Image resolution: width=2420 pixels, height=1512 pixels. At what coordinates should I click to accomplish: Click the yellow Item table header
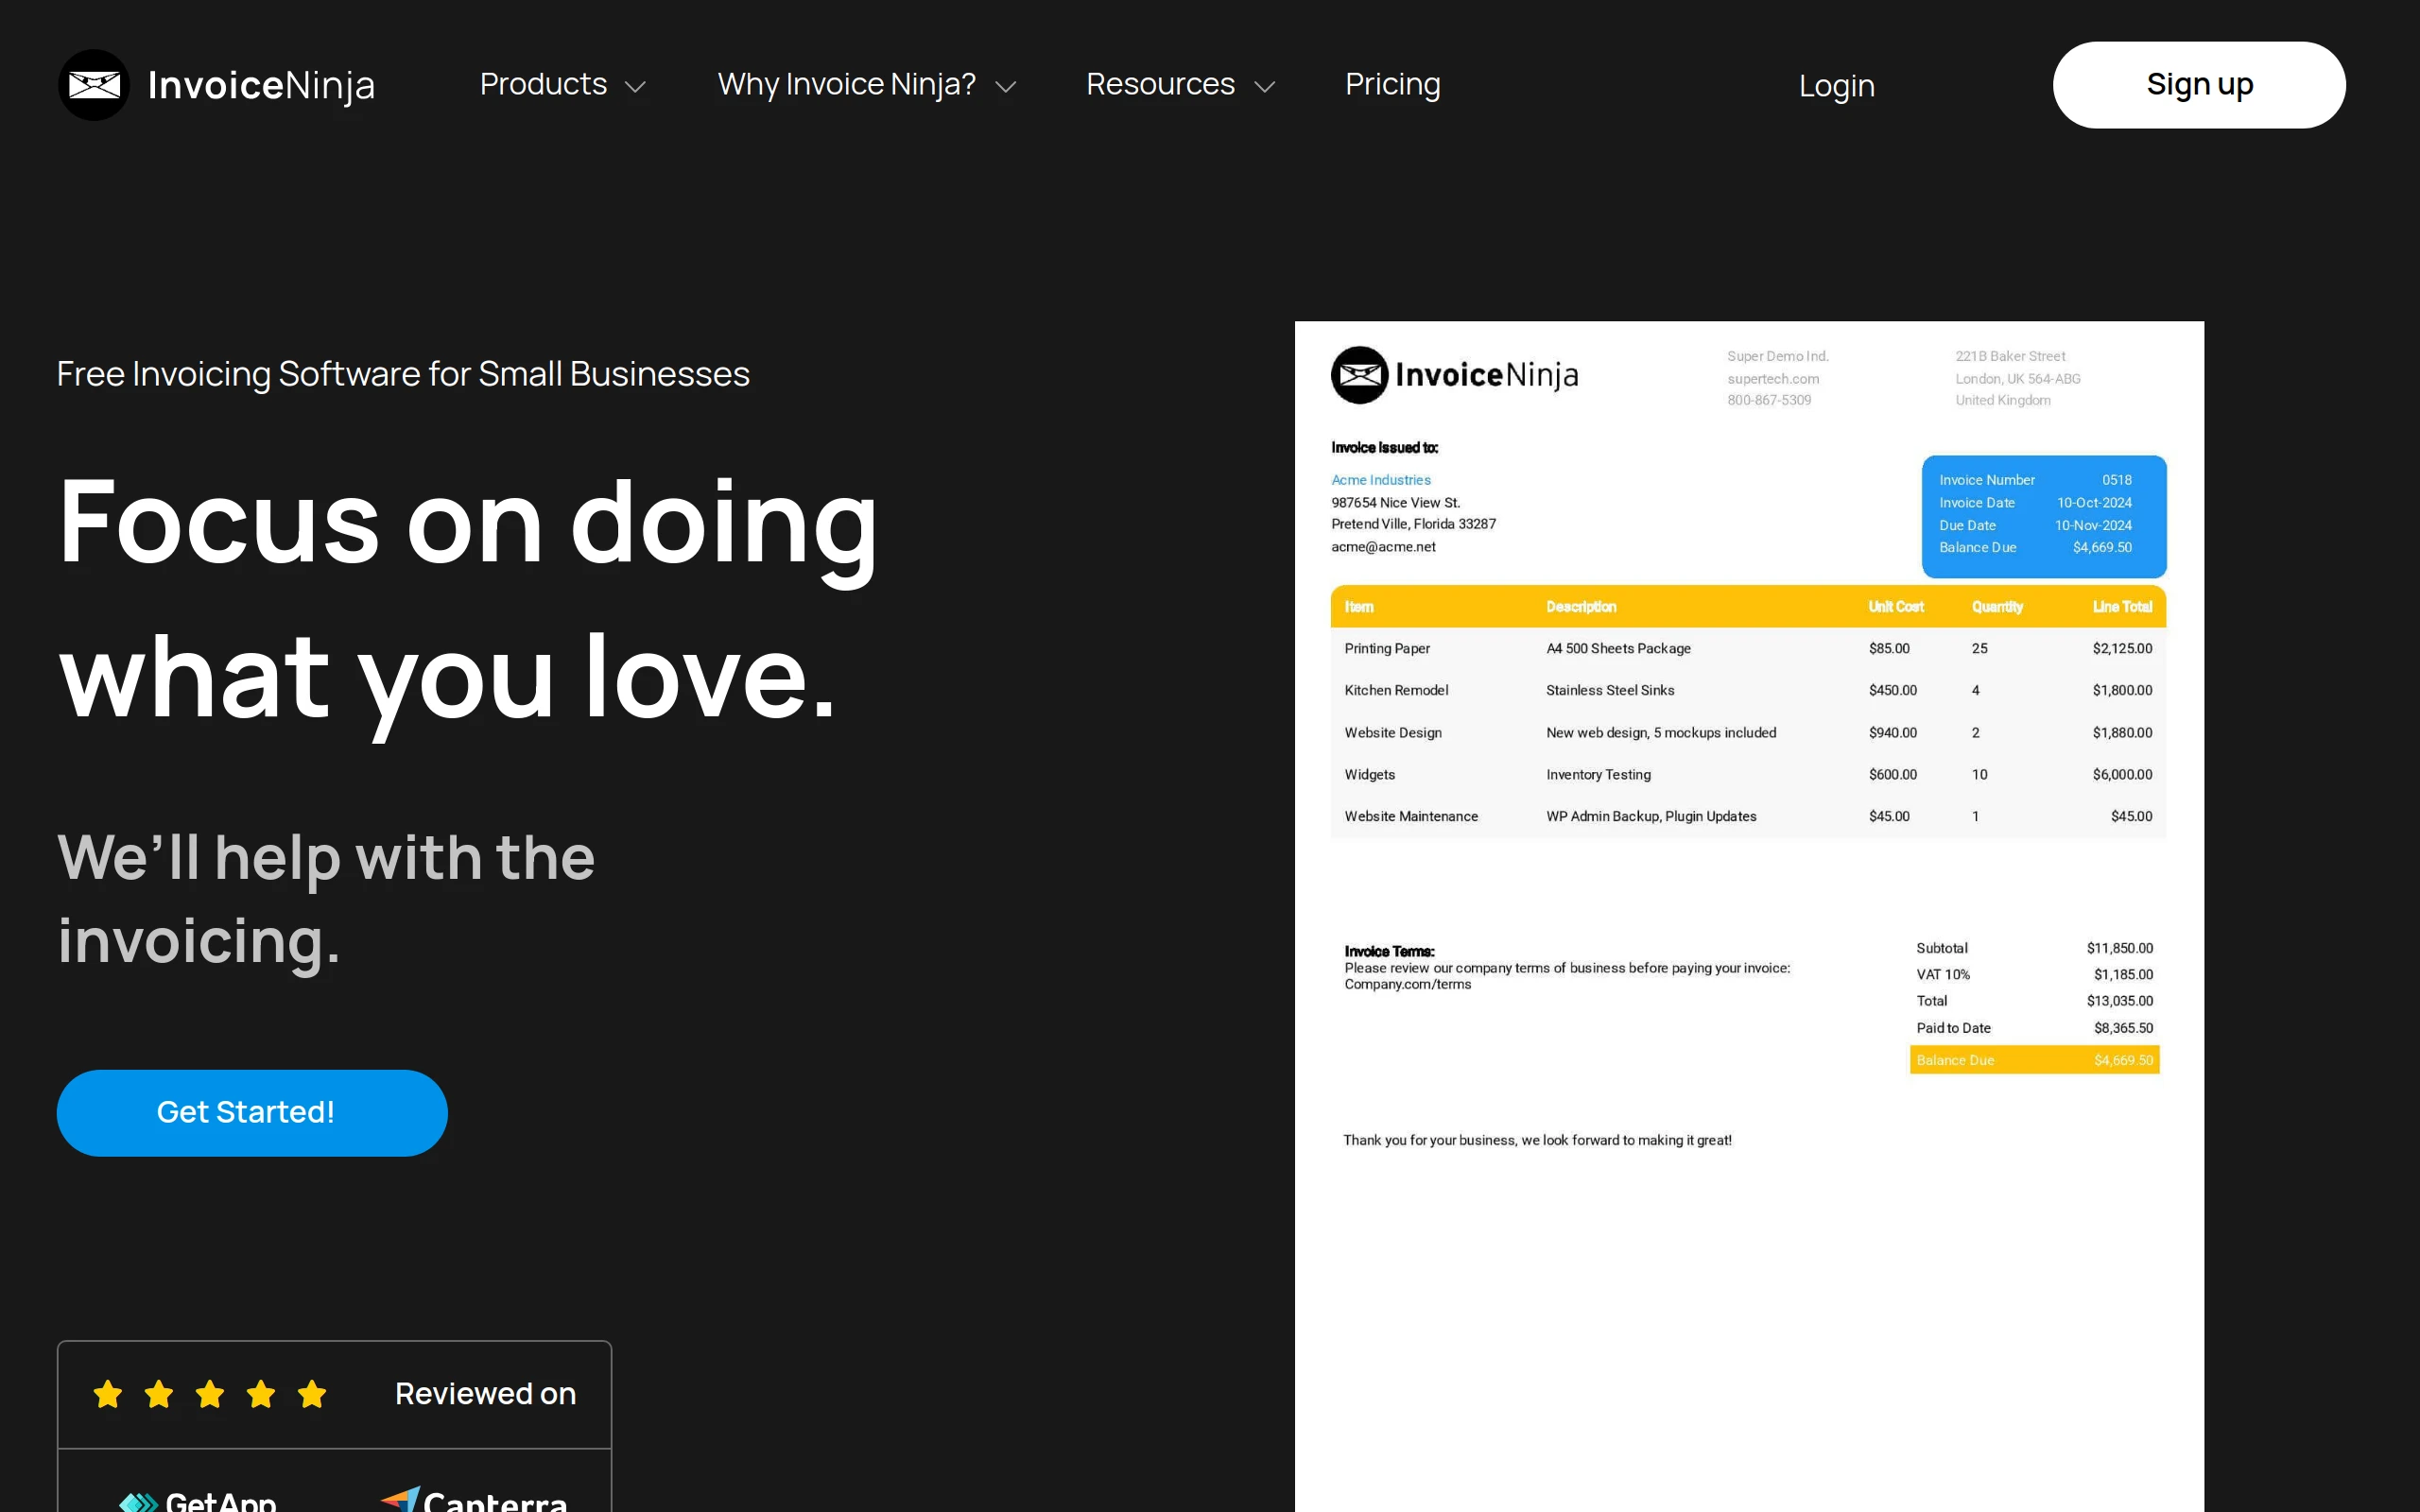1748,606
